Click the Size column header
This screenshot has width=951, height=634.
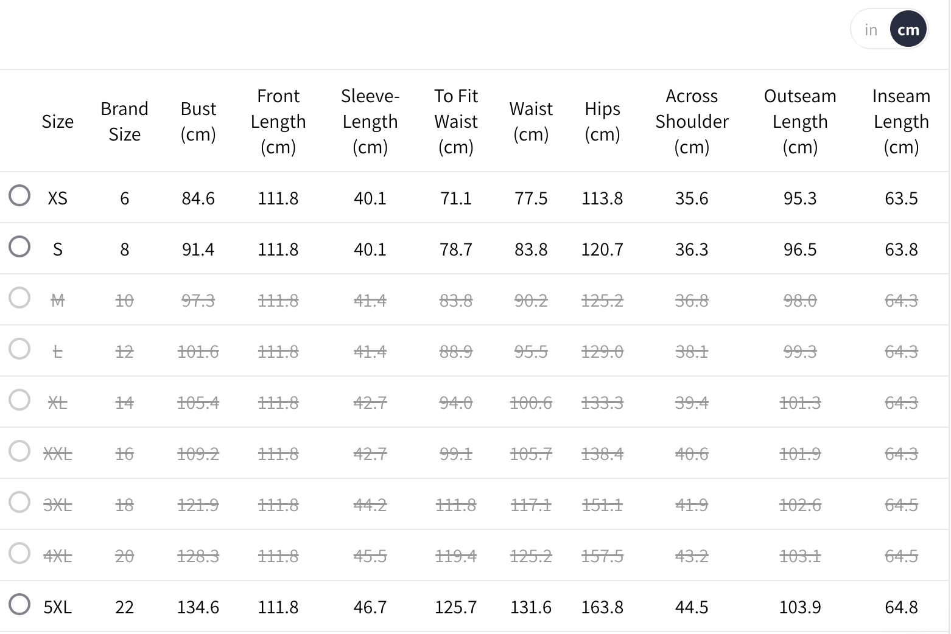(58, 122)
